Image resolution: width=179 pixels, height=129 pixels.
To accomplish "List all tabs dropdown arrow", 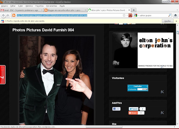I will click(177, 10).
